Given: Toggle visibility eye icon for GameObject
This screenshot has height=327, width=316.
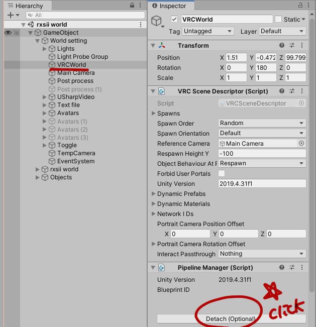Looking at the screenshot, I should pos(8,33).
